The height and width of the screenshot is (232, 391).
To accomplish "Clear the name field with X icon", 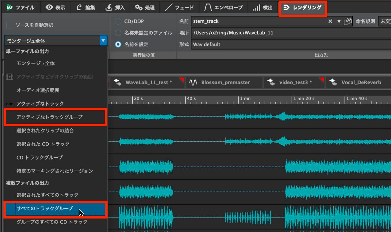I will (x=330, y=21).
